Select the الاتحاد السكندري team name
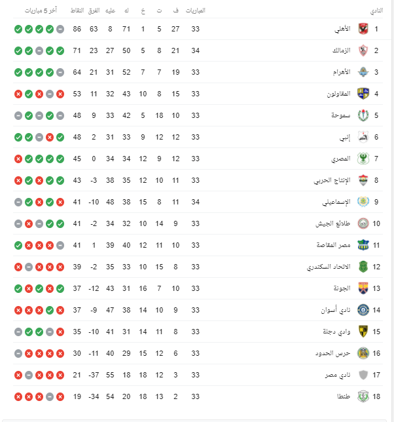The height and width of the screenshot is (422, 394). coord(329,267)
